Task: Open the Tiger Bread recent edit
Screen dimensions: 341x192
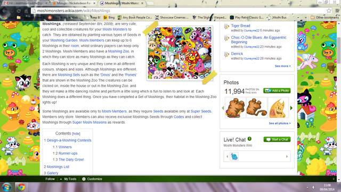Action: (x=240, y=26)
